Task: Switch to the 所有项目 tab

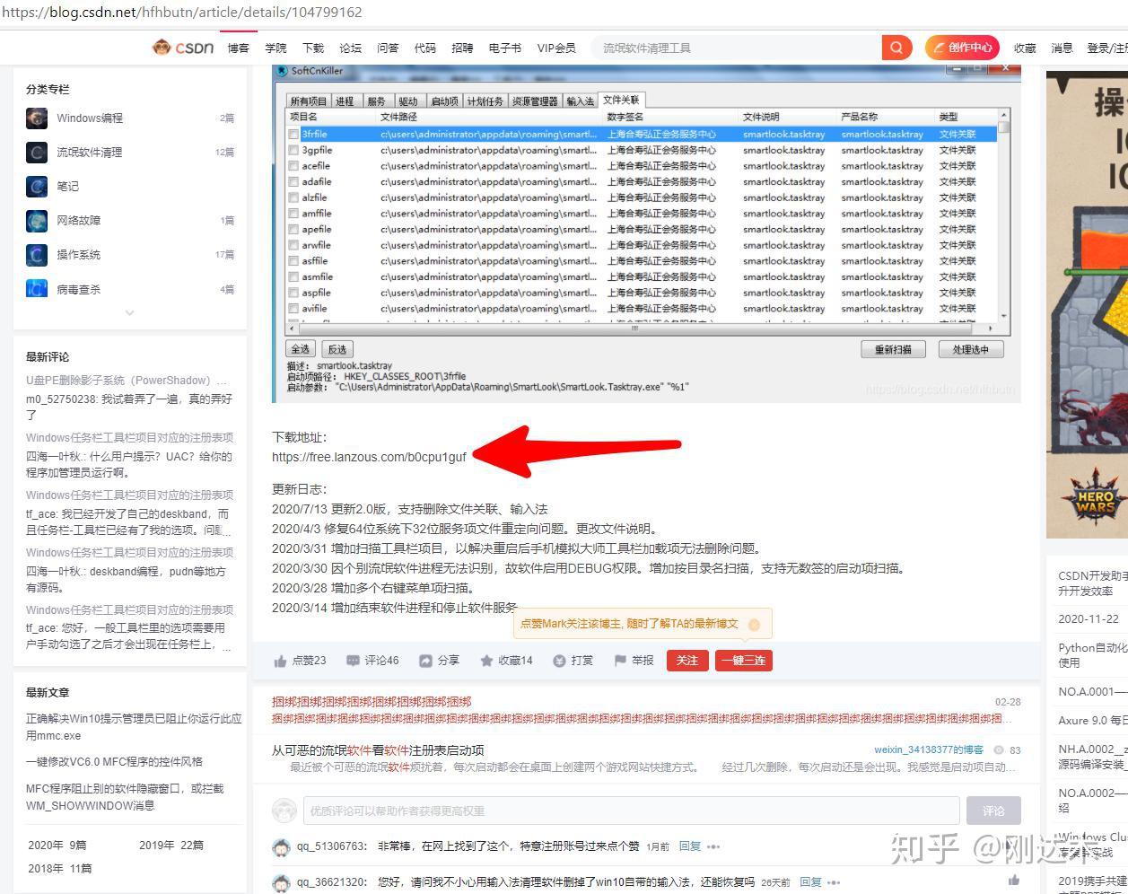Action: coord(309,101)
